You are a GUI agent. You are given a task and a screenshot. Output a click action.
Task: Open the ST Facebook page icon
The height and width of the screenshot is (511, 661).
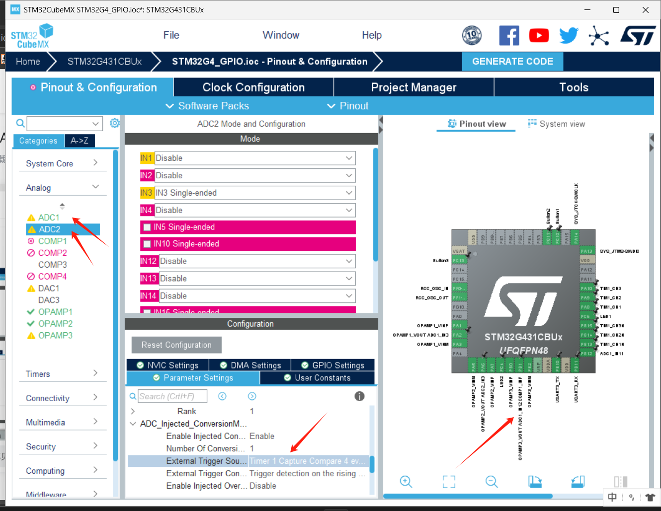[x=509, y=36]
